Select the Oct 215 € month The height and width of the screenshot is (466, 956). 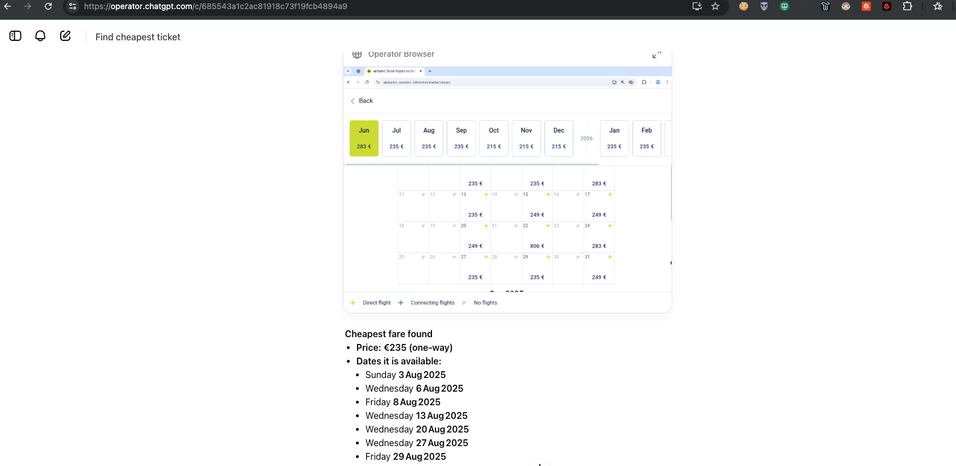pyautogui.click(x=494, y=138)
